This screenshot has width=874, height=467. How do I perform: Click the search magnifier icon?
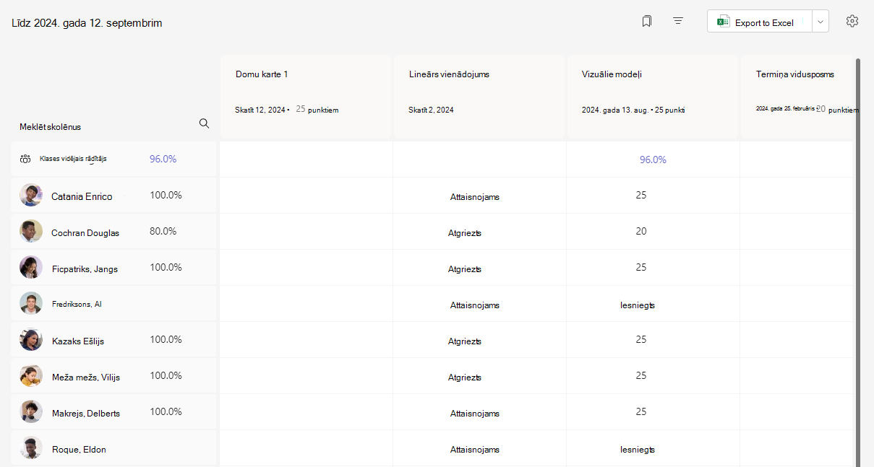204,123
